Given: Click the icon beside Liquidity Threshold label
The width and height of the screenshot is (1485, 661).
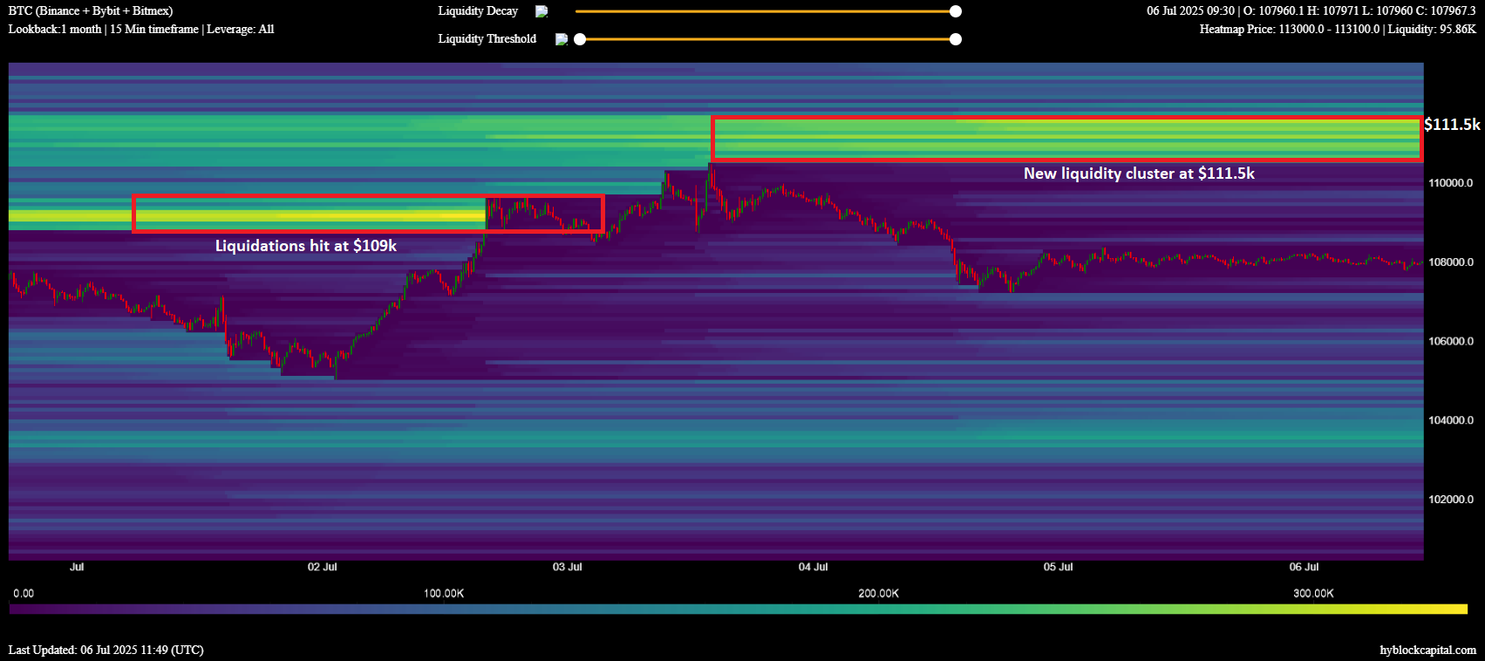Looking at the screenshot, I should pos(562,39).
